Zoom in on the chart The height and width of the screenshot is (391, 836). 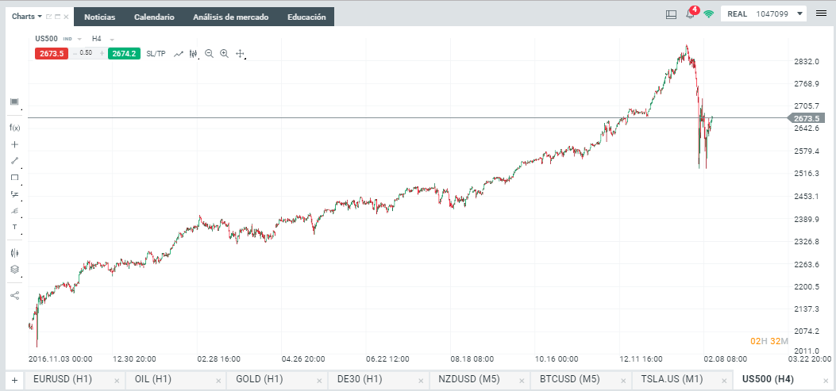(x=225, y=53)
